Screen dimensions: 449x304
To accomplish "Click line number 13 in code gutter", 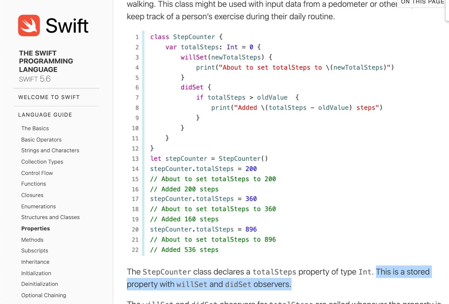I will [x=135, y=159].
